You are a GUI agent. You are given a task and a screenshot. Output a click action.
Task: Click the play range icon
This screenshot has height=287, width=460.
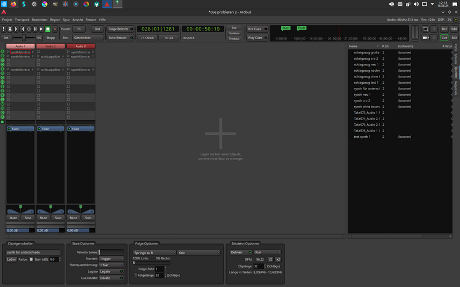[x=35, y=29]
